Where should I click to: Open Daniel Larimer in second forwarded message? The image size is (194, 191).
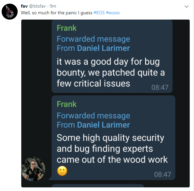(x=103, y=125)
